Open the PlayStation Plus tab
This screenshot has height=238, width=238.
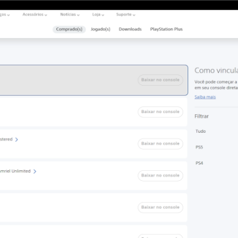pyautogui.click(x=167, y=29)
